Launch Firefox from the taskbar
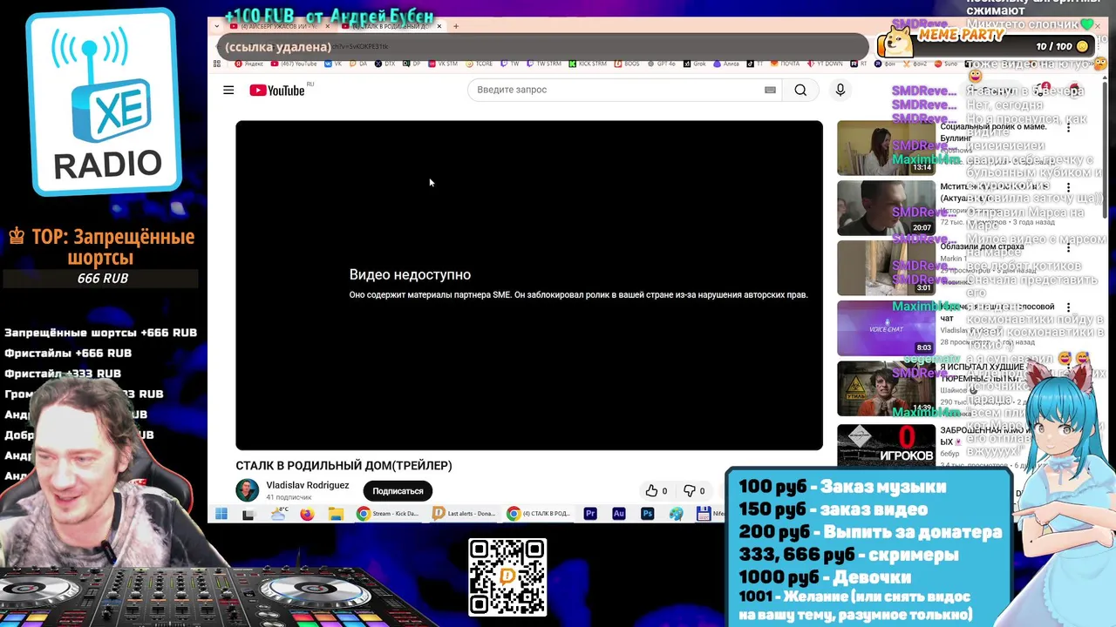1116x627 pixels. point(307,515)
